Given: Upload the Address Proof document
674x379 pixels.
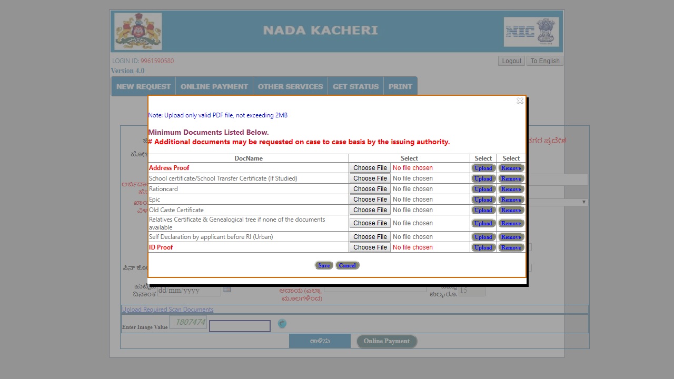Looking at the screenshot, I should tap(483, 167).
